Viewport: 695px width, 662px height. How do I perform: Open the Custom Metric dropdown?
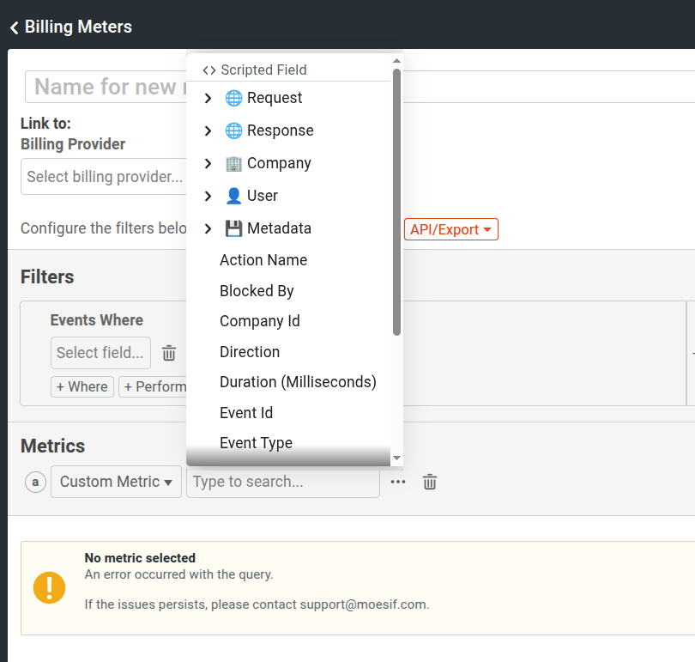coord(116,482)
